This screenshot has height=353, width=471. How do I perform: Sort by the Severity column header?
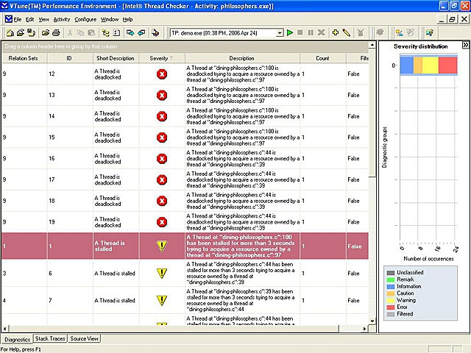click(162, 58)
